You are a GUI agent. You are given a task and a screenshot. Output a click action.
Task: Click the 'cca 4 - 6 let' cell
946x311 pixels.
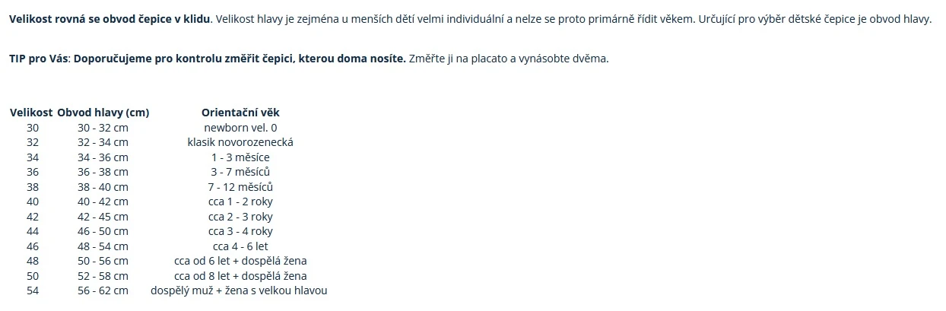point(240,246)
